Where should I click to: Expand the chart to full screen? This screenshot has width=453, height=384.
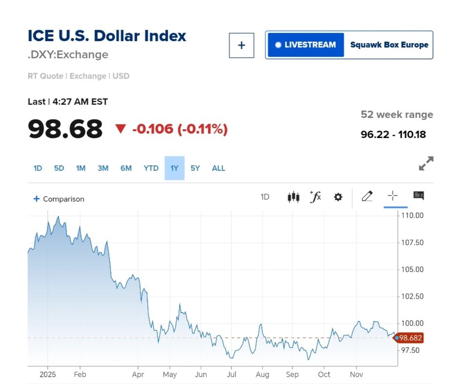426,163
